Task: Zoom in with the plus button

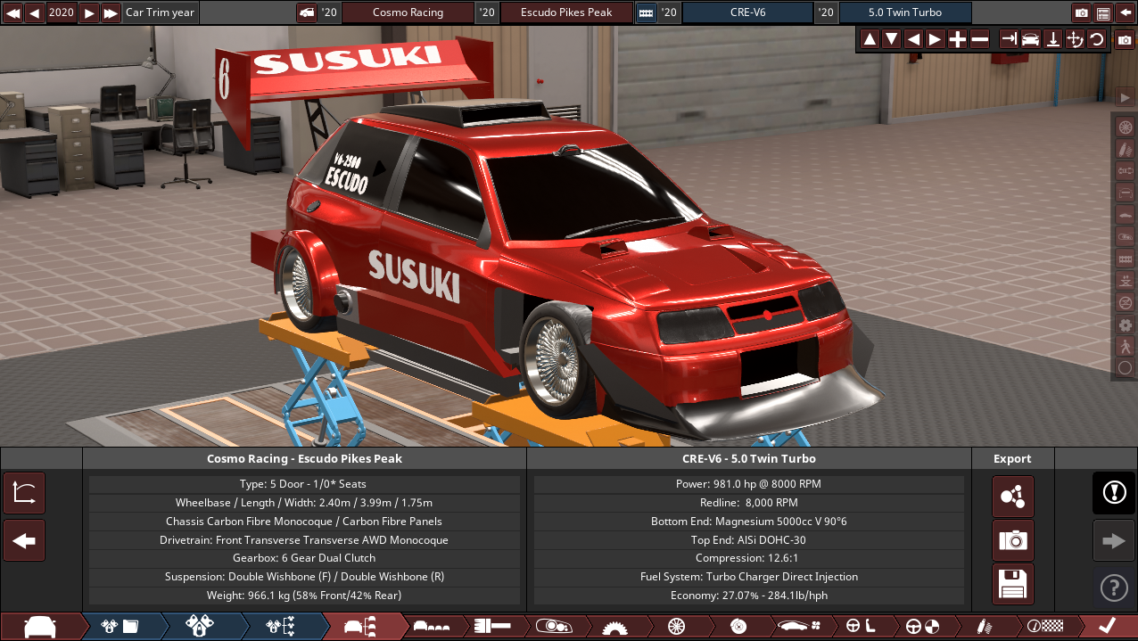Action: coord(957,39)
